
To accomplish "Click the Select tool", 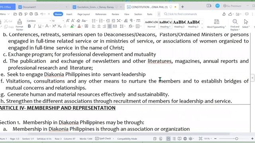I will [x=246, y=23].
